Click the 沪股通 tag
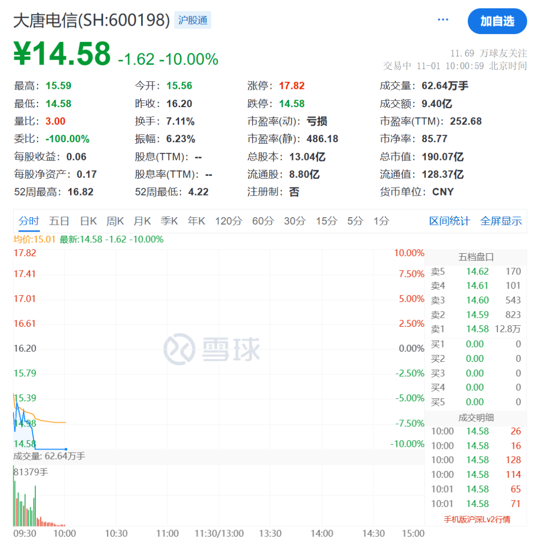 click(192, 20)
